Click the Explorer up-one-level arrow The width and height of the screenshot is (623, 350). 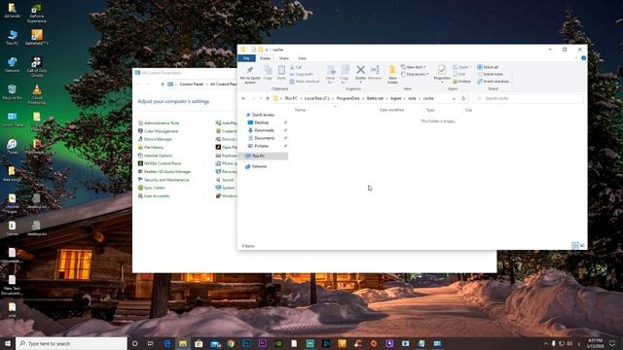pyautogui.click(x=268, y=98)
